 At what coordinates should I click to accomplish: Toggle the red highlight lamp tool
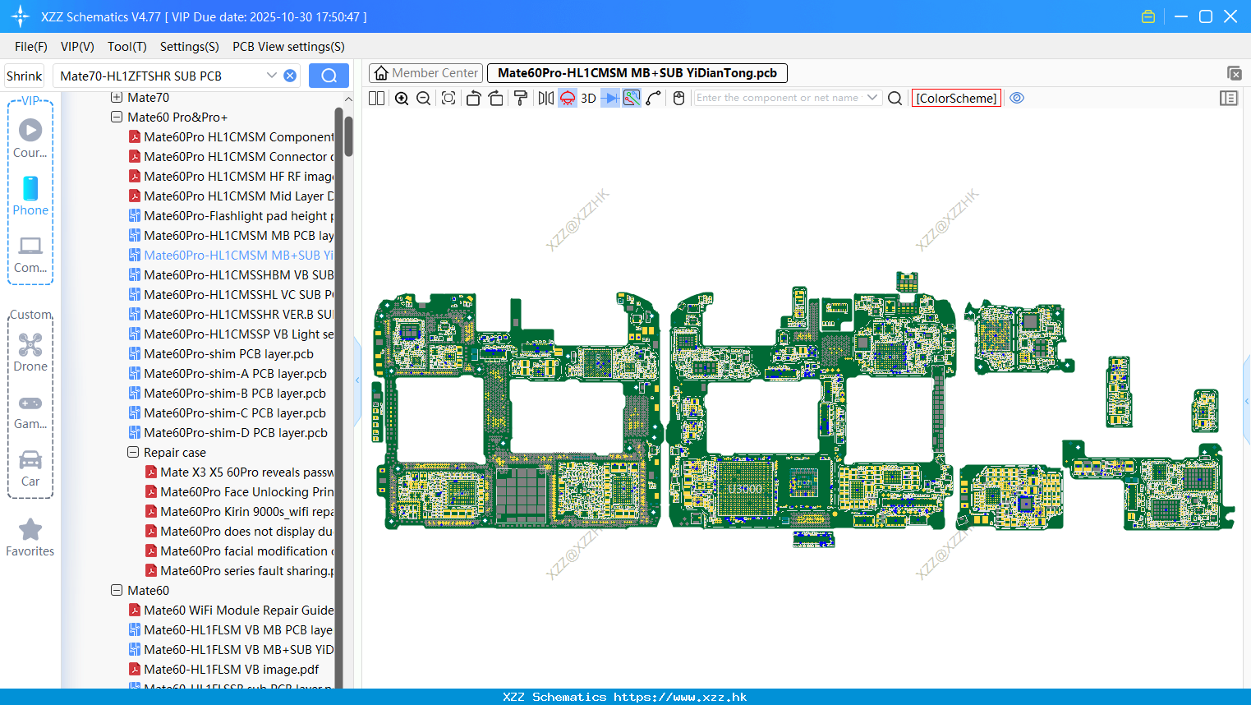coord(568,98)
